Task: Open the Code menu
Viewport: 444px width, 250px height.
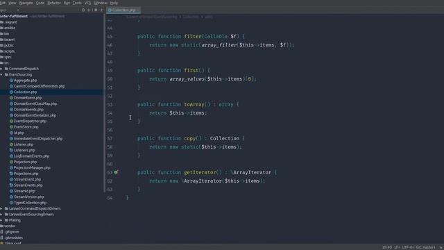Action: pyautogui.click(x=40, y=3)
